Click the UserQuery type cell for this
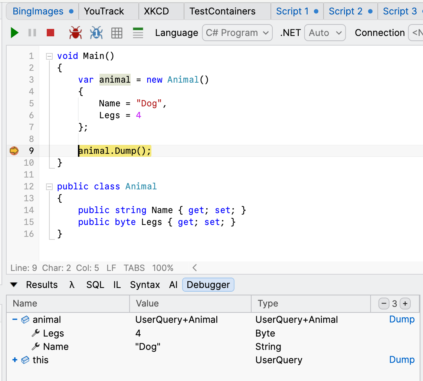This screenshot has height=381, width=423. [279, 360]
